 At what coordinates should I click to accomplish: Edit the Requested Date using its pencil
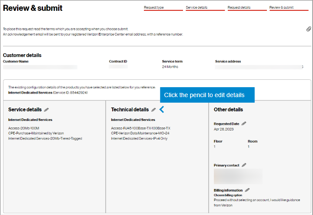[244, 124]
